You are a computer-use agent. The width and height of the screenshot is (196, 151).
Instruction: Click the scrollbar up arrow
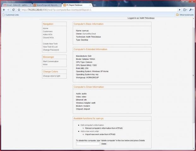click(x=193, y=19)
